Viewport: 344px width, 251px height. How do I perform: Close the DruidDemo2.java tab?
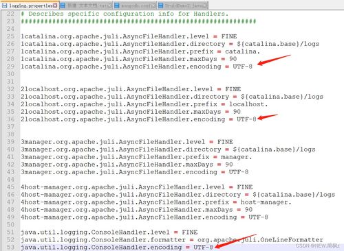pyautogui.click(x=206, y=5)
